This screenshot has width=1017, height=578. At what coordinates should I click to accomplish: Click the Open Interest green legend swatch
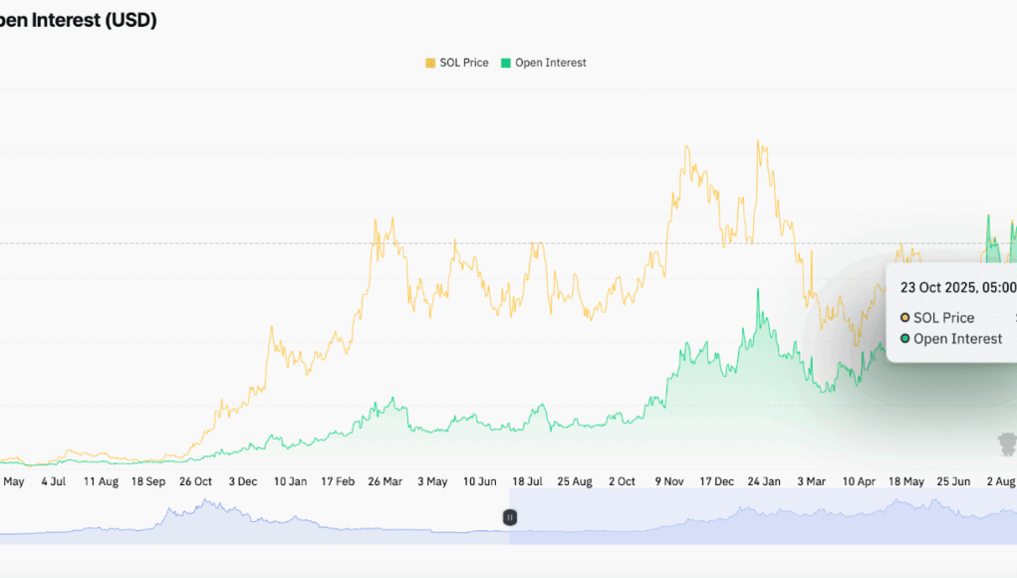pyautogui.click(x=505, y=63)
